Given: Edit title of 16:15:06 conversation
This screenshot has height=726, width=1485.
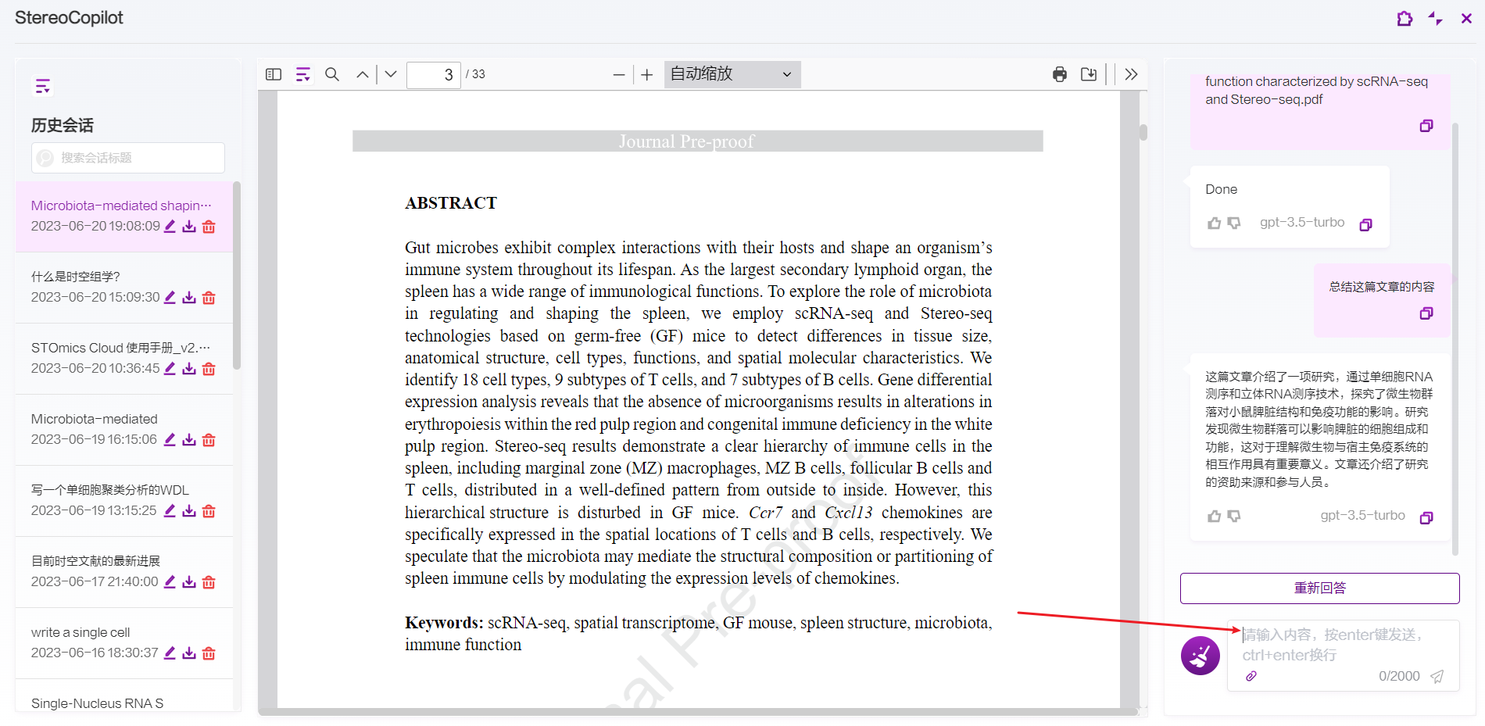Looking at the screenshot, I should [170, 439].
